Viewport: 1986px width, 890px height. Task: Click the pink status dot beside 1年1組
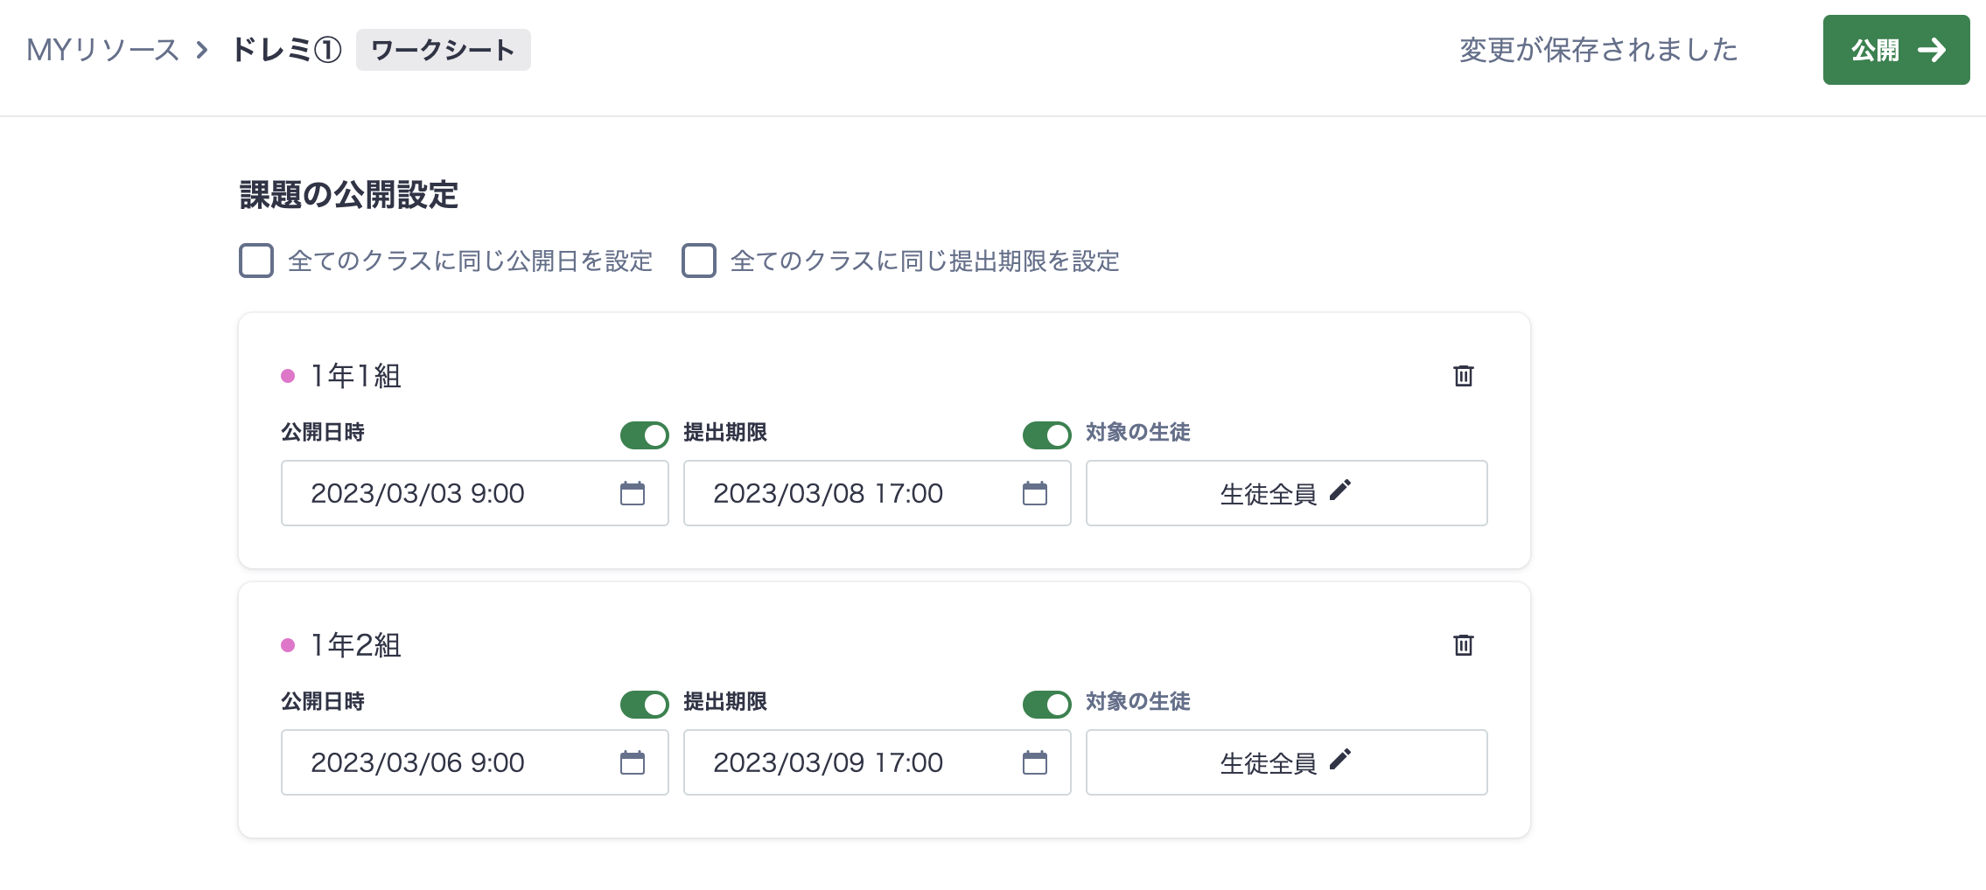pyautogui.click(x=287, y=374)
